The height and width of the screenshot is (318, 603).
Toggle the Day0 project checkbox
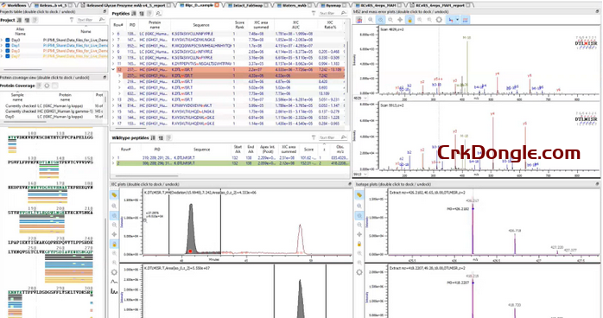coord(8,40)
